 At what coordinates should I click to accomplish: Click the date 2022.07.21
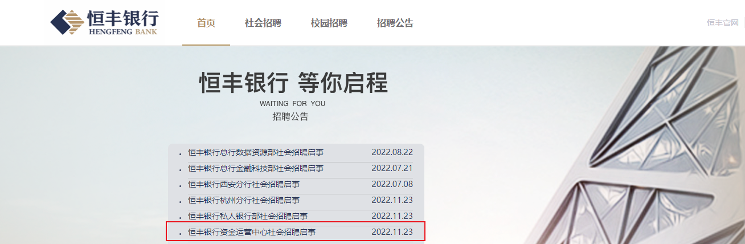[392, 168]
